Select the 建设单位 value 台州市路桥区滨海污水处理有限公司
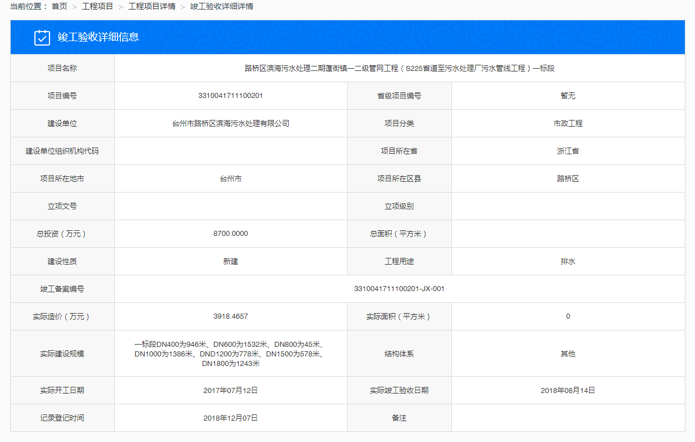This screenshot has height=442, width=695. (x=230, y=123)
